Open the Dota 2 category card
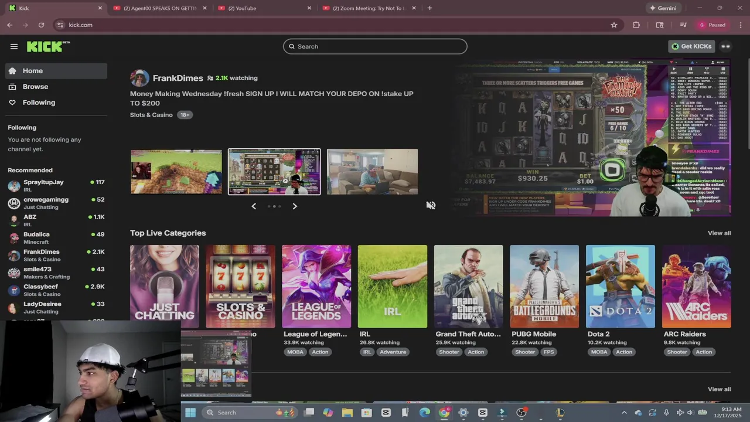The width and height of the screenshot is (750, 422). [621, 286]
